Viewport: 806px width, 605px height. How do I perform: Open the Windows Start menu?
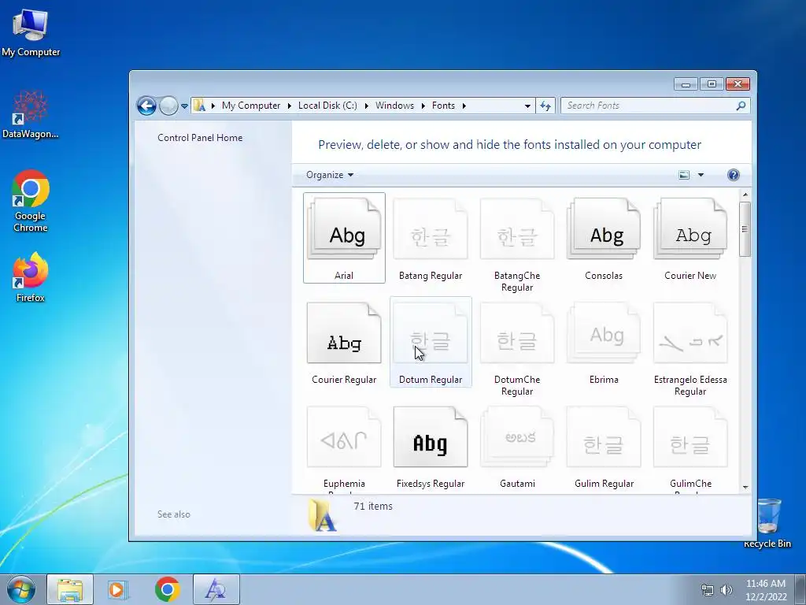click(x=20, y=589)
